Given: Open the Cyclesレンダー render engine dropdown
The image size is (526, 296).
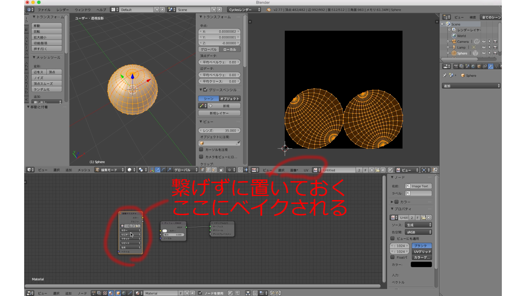Looking at the screenshot, I should [x=244, y=10].
